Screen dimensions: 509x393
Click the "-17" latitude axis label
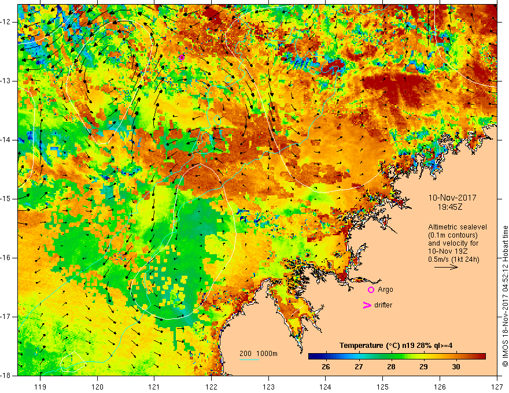(x=6, y=317)
